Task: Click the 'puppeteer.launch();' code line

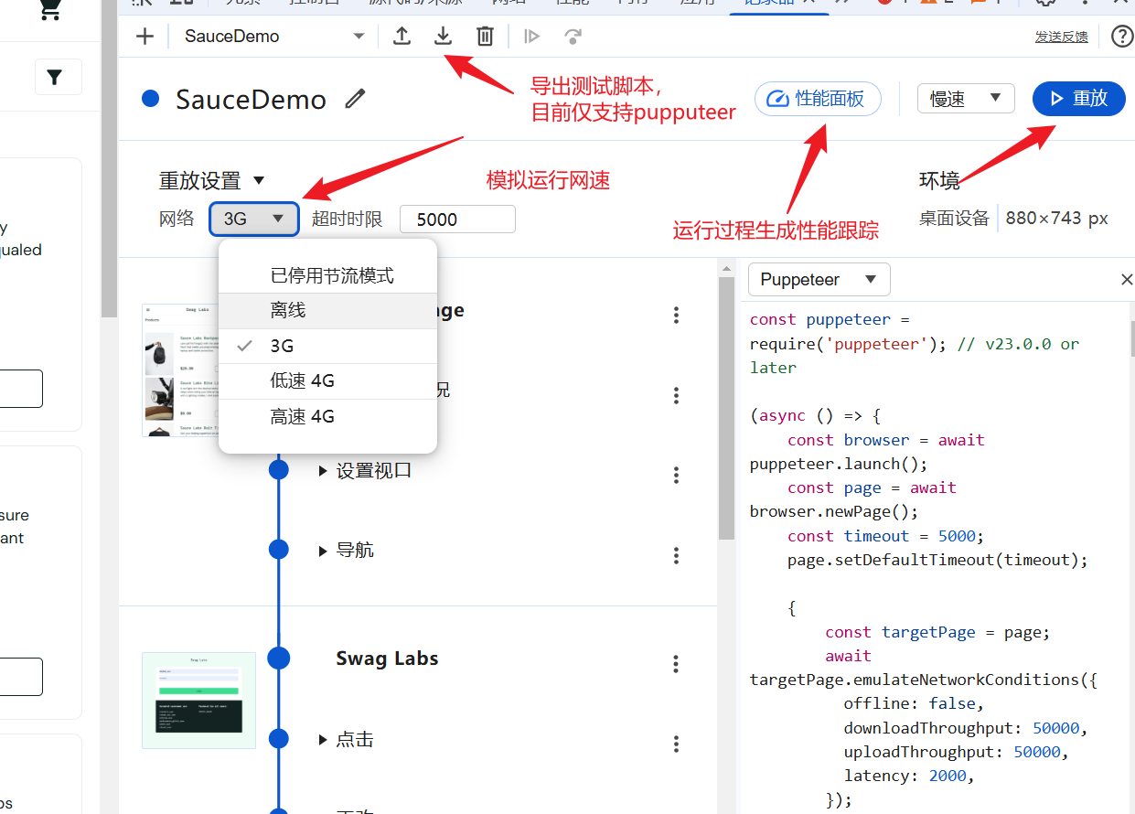Action: tap(839, 464)
